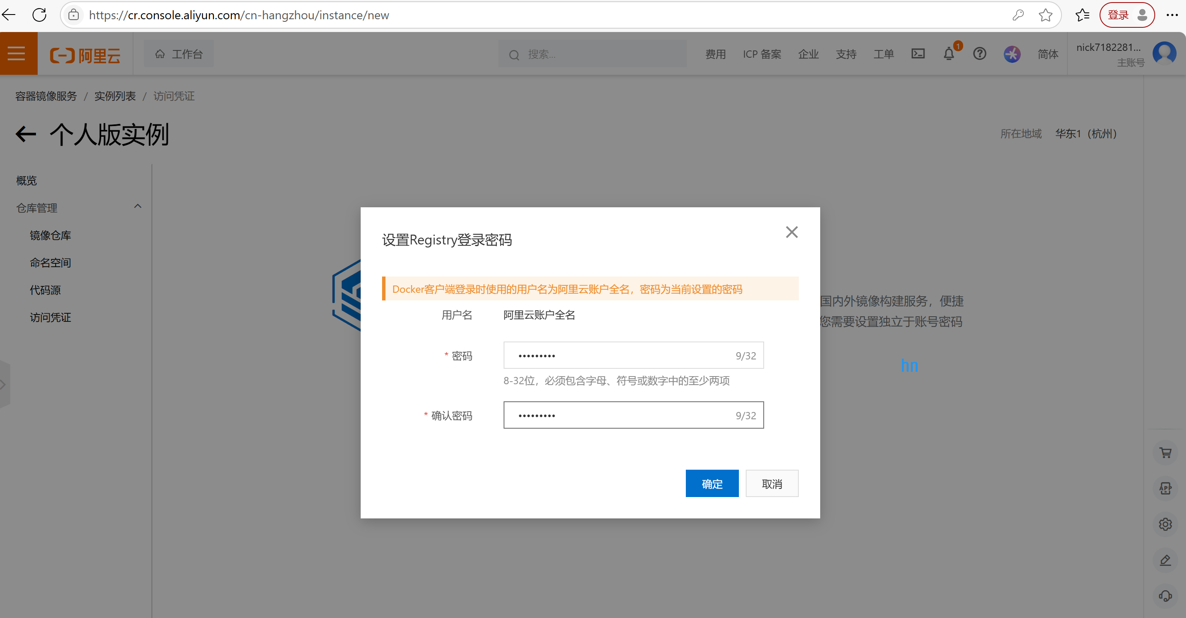This screenshot has height=618, width=1186.
Task: Collapse the 仓库管理 menu section
Action: pyautogui.click(x=137, y=206)
